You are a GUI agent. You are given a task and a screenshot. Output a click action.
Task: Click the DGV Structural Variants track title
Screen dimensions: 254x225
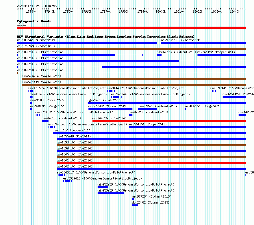pos(106,37)
